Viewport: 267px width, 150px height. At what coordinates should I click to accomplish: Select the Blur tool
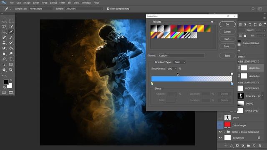[4, 54]
